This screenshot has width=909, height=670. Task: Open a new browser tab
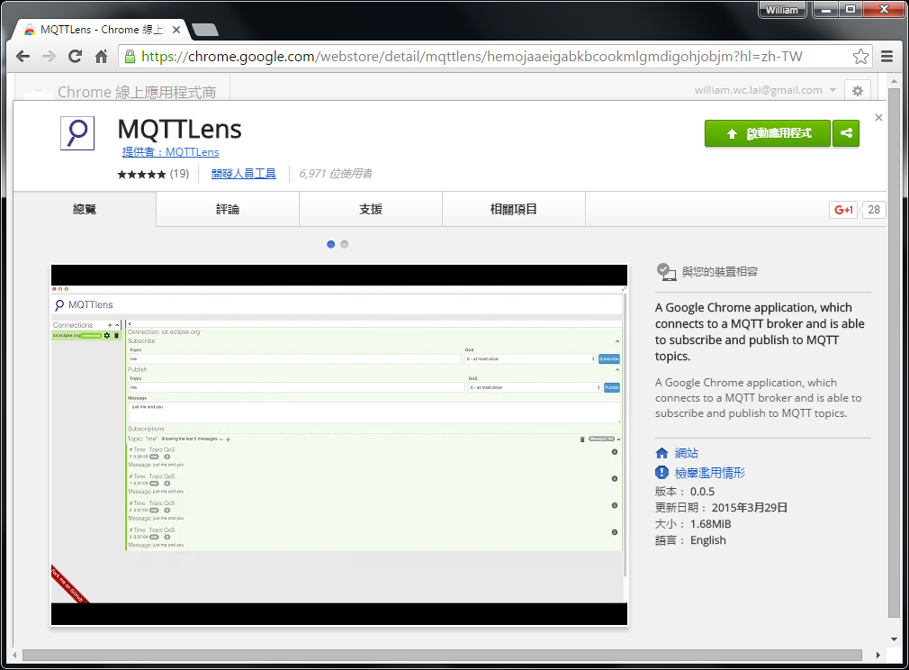pyautogui.click(x=204, y=30)
